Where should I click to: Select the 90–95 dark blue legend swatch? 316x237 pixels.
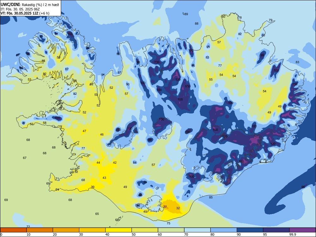point(250,230)
